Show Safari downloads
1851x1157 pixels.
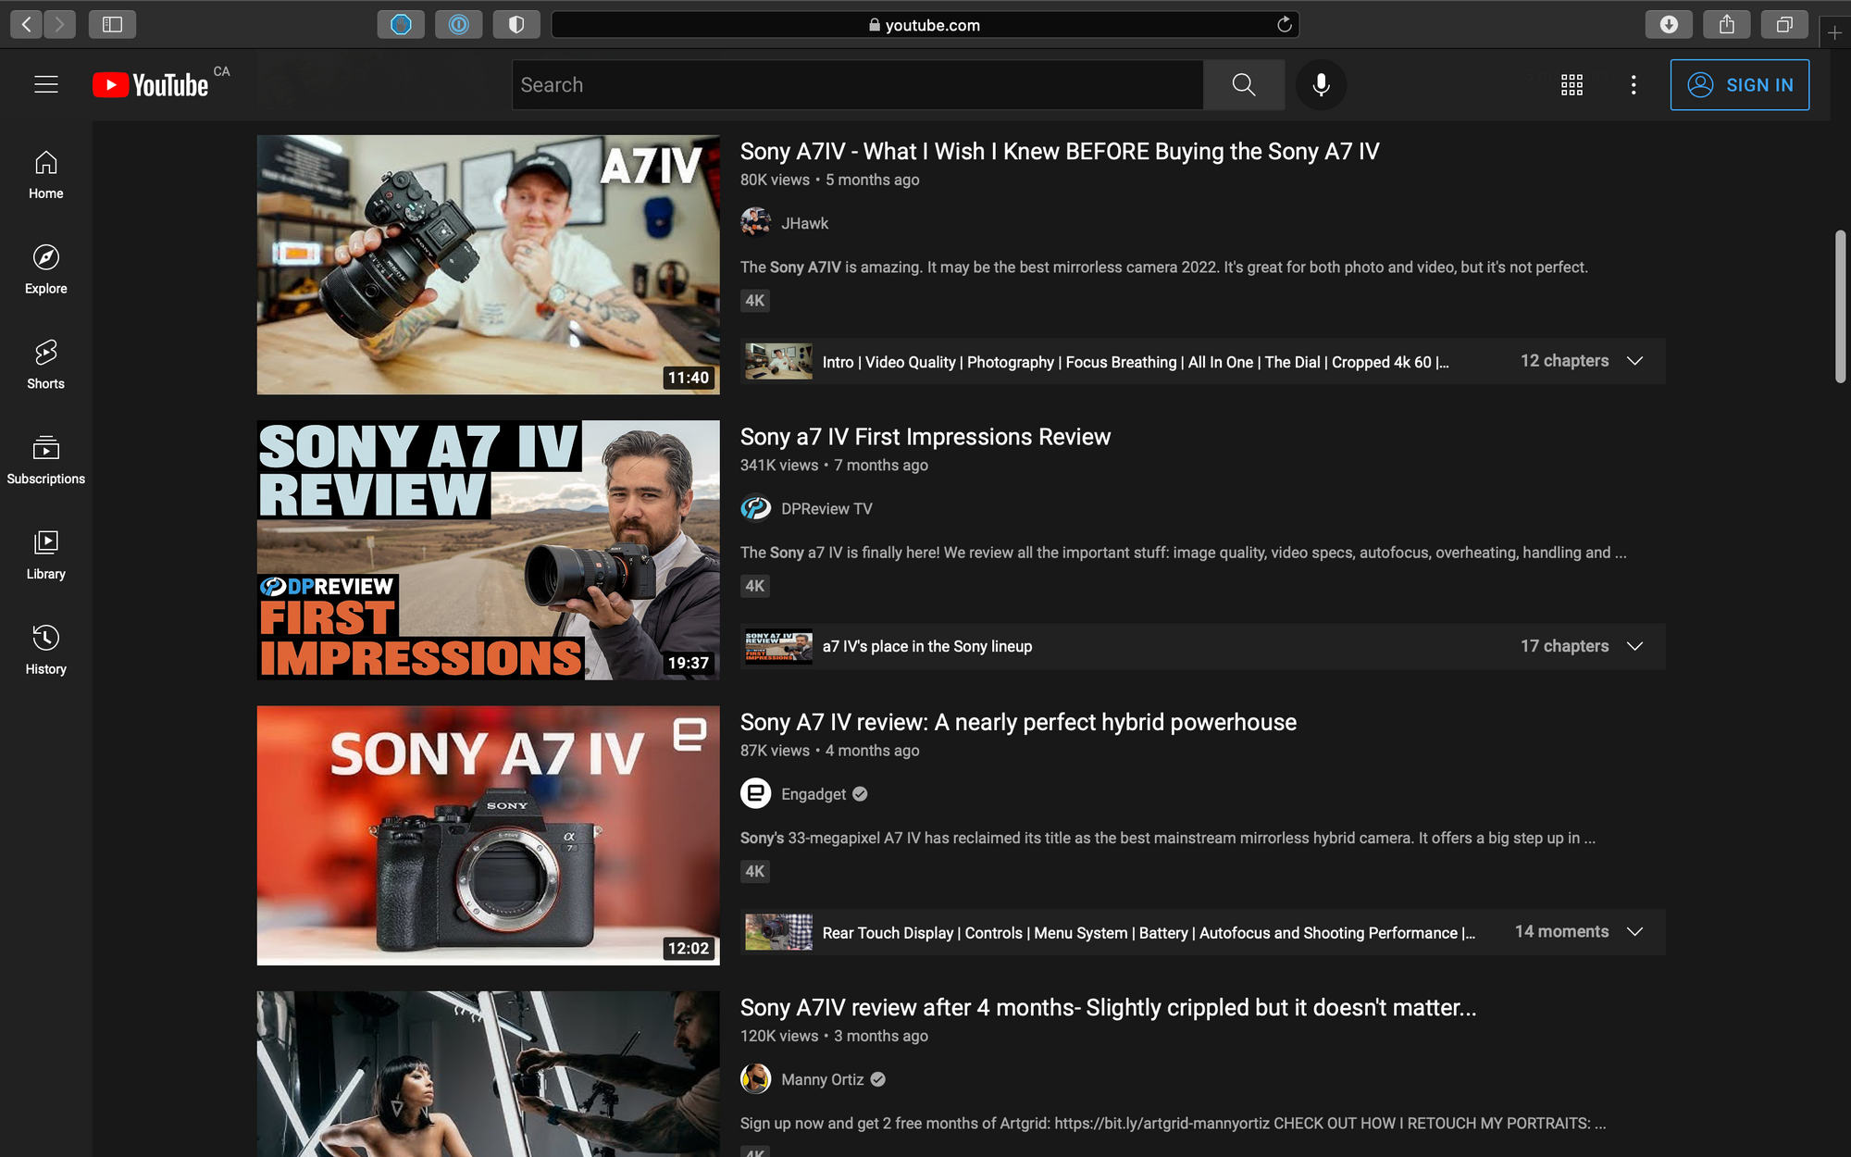coord(1669,24)
